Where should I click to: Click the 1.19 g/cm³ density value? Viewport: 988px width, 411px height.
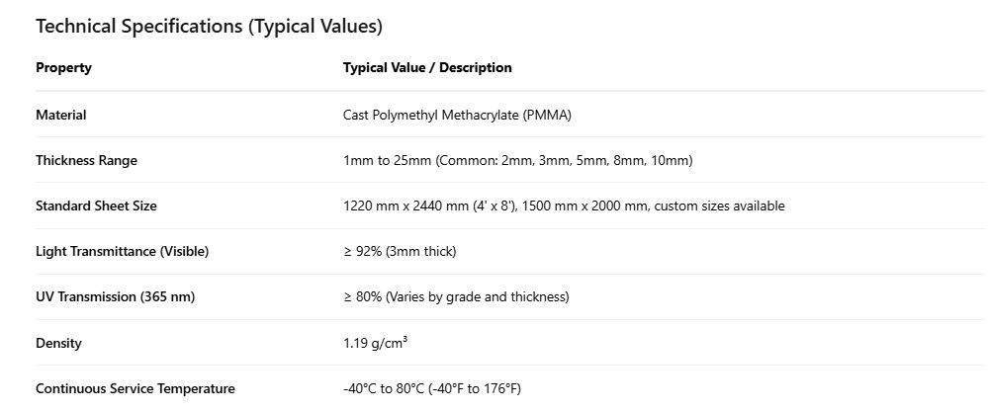(x=374, y=344)
